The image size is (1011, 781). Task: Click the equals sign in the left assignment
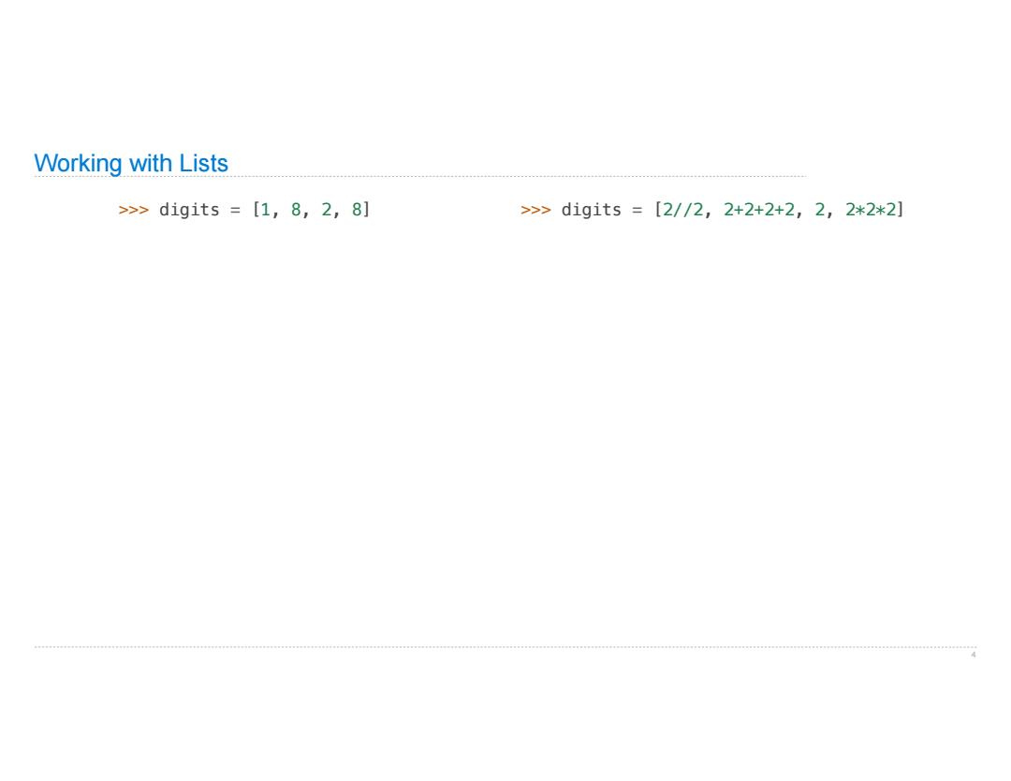[x=235, y=211]
